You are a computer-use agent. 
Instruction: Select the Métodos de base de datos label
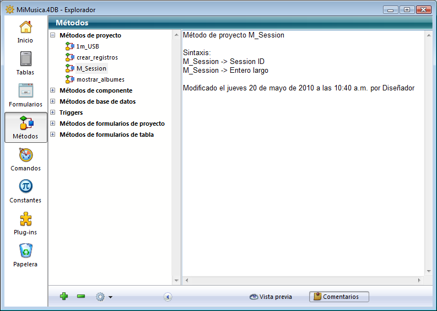coord(98,101)
